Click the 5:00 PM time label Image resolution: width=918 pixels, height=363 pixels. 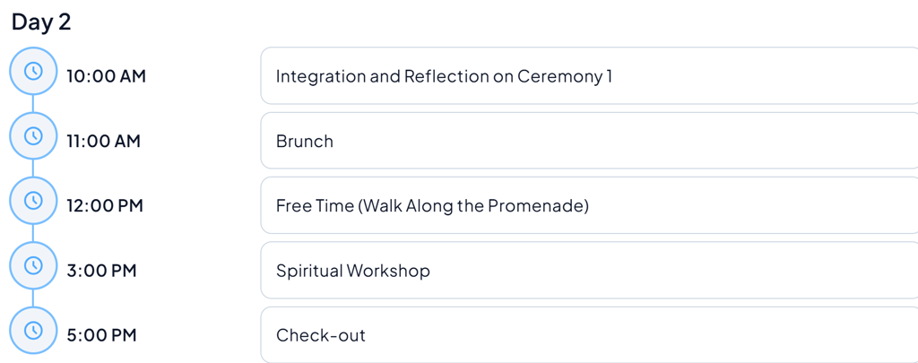tap(101, 335)
